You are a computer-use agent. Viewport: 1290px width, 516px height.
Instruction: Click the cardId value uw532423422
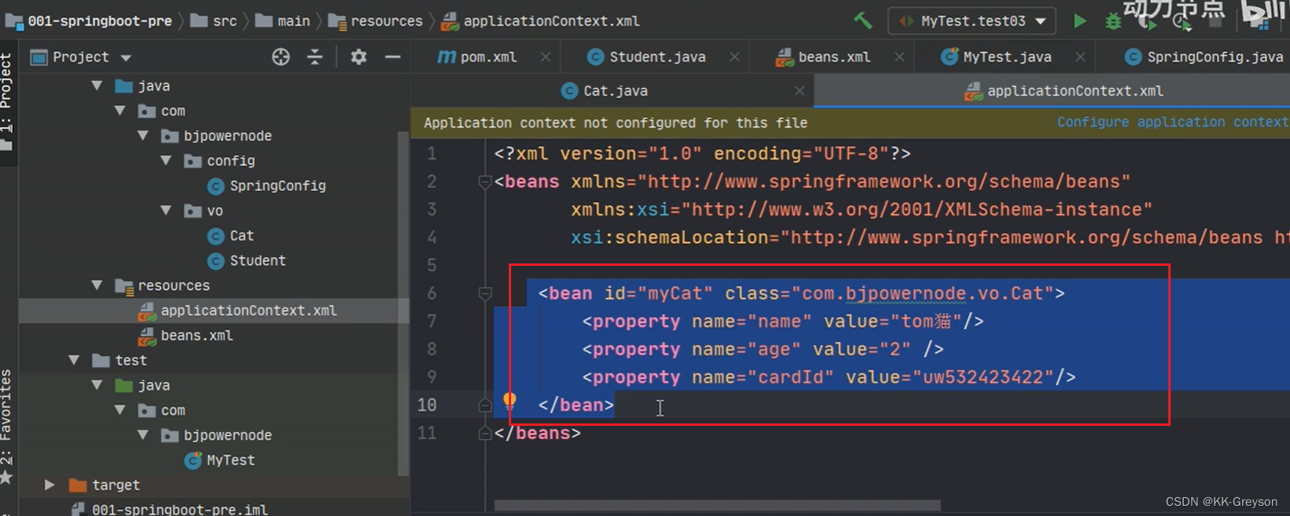pyautogui.click(x=983, y=377)
